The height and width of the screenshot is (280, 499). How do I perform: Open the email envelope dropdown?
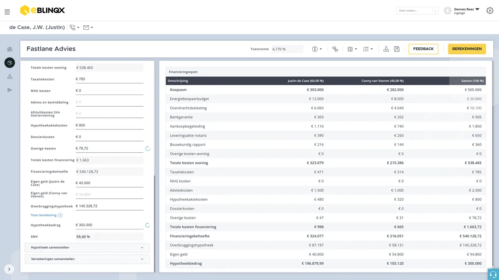coord(88,27)
